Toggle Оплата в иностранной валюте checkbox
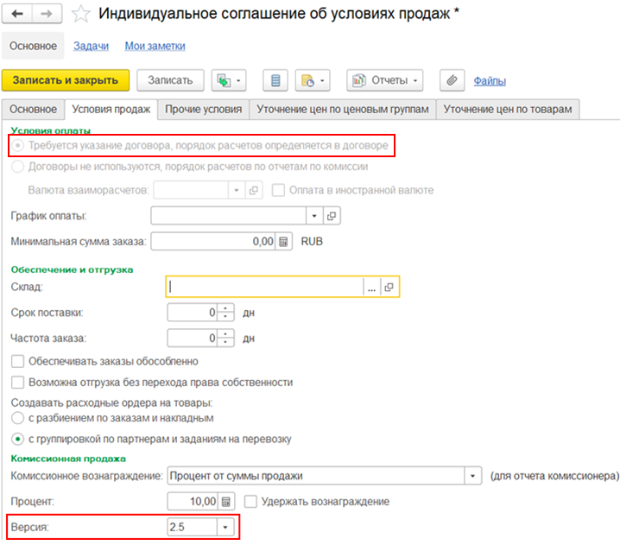This screenshot has height=545, width=620. click(x=278, y=190)
